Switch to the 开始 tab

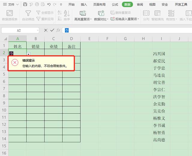[x=71, y=5]
